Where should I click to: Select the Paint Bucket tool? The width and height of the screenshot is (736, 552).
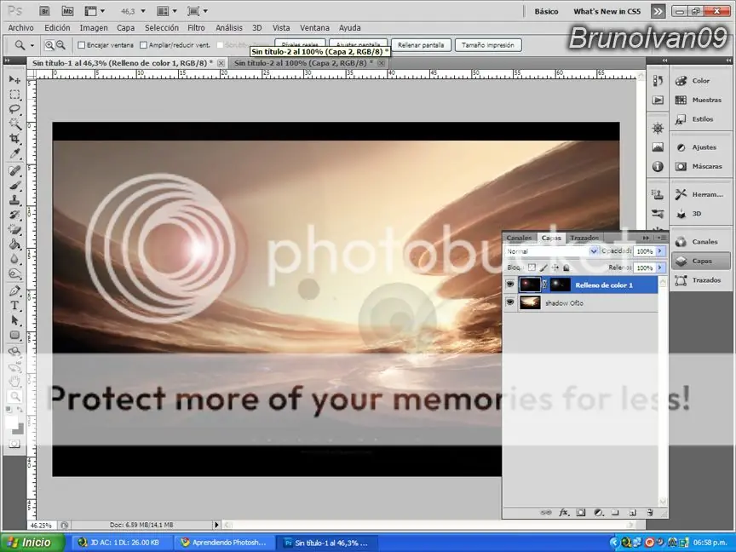[x=14, y=244]
